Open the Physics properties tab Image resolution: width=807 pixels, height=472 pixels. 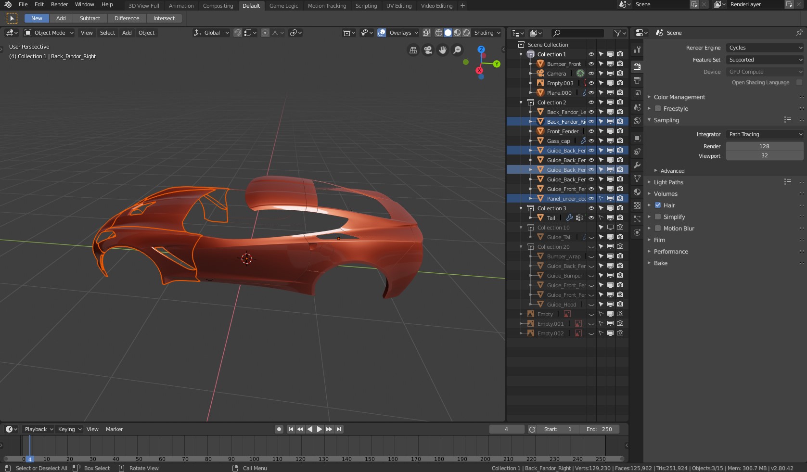tap(637, 232)
